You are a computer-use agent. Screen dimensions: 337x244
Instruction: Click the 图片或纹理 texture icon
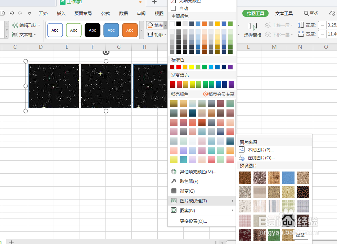click(174, 201)
